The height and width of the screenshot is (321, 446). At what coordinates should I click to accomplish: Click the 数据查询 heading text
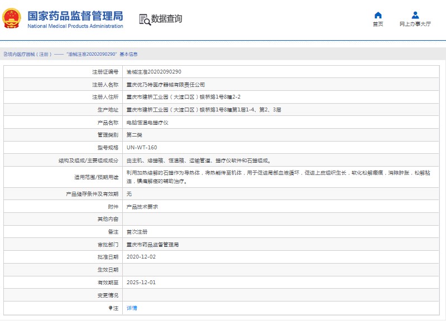pyautogui.click(x=166, y=19)
